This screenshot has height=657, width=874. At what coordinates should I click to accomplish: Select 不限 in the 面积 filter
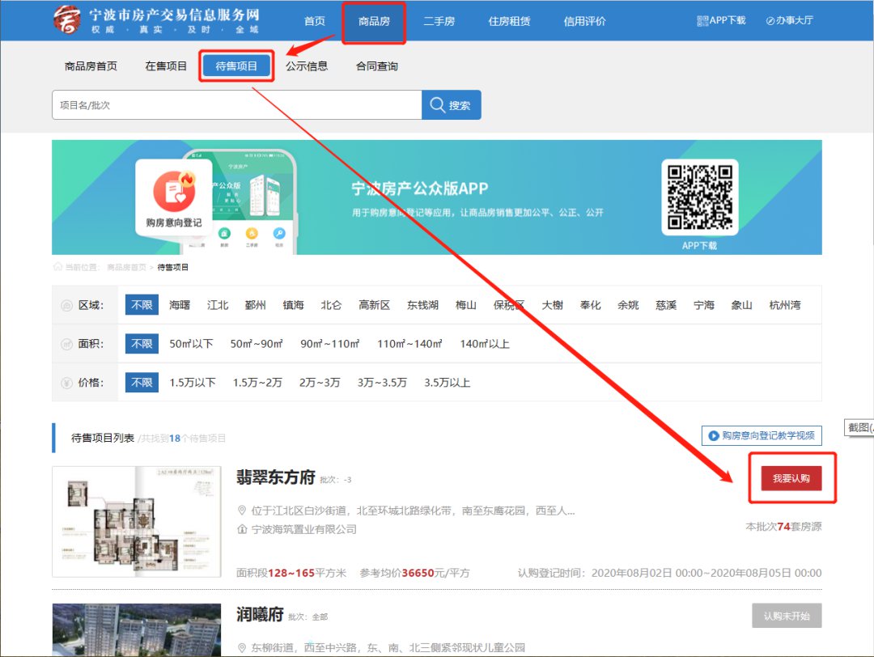[142, 344]
